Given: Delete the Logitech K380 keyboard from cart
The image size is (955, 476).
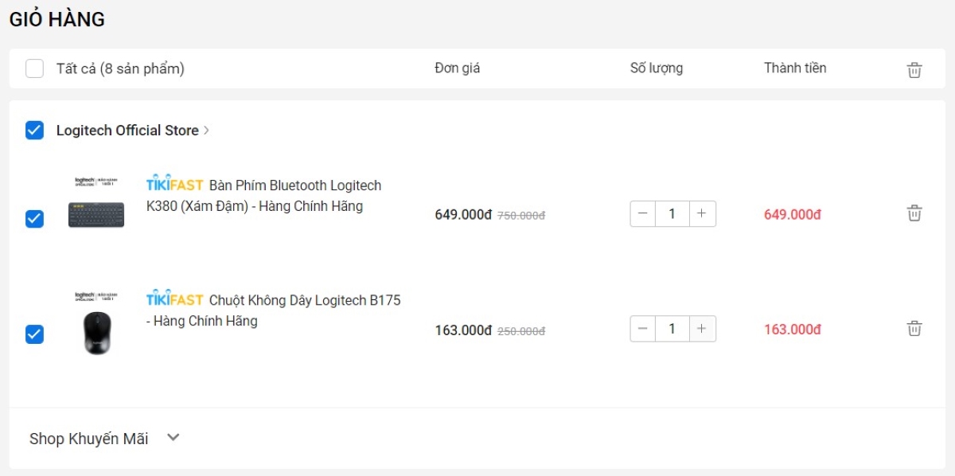Looking at the screenshot, I should point(914,213).
